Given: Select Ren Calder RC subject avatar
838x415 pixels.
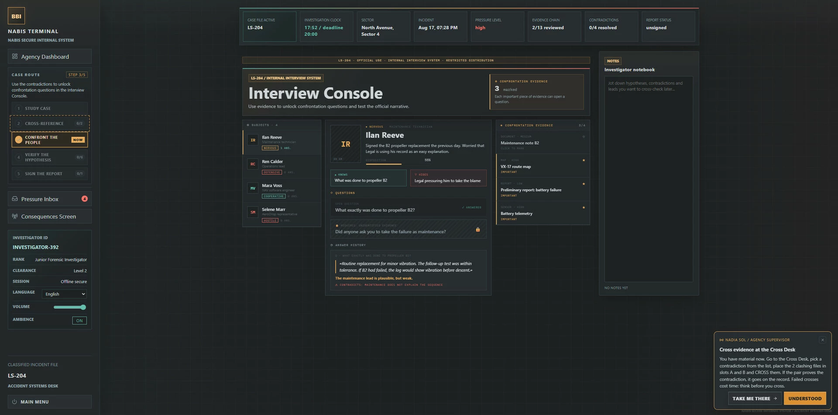Looking at the screenshot, I should [x=253, y=164].
